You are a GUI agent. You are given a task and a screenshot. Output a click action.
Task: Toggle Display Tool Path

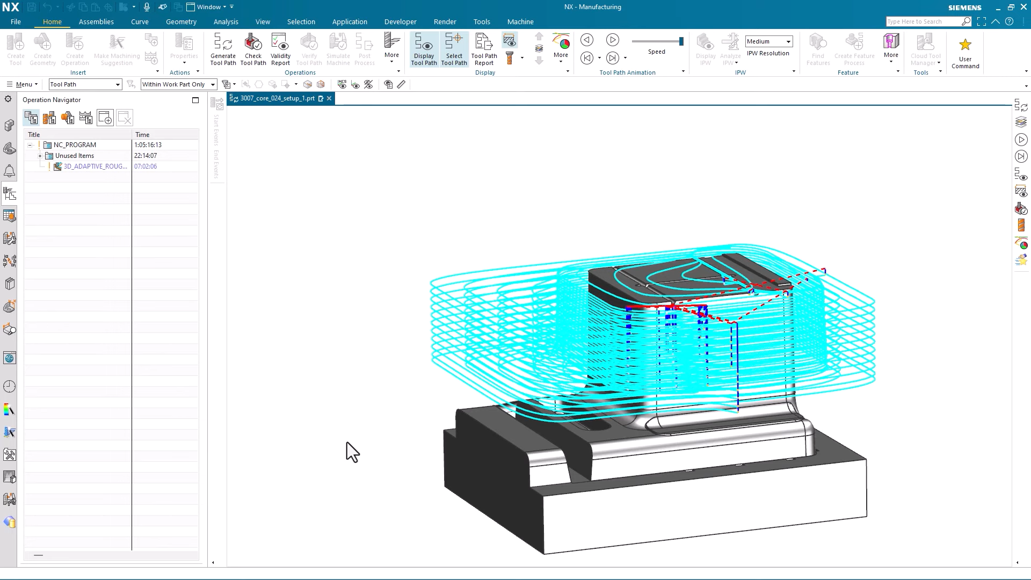424,48
